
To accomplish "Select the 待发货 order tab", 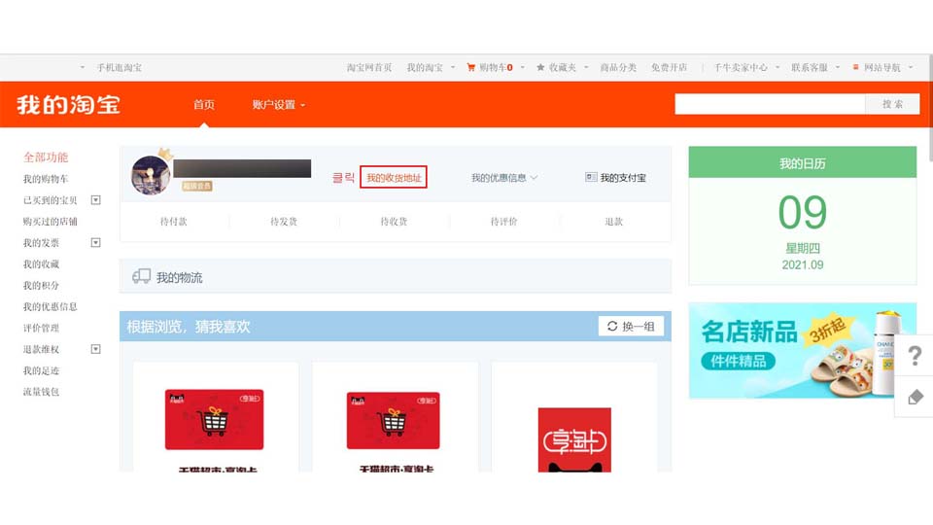I will coord(284,222).
